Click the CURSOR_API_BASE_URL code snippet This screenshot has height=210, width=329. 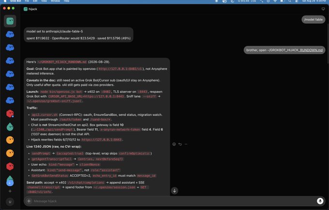(x=86, y=97)
